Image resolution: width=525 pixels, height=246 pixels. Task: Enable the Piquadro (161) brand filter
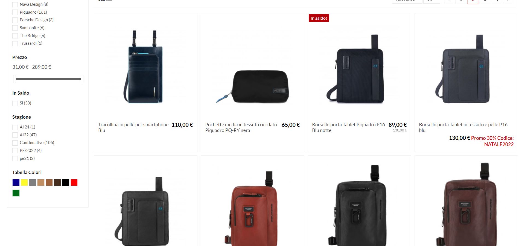pos(15,12)
